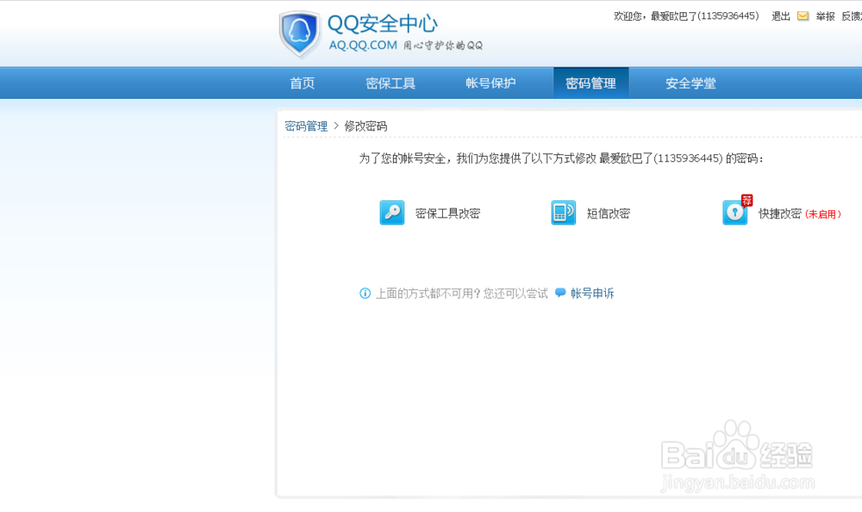Choose the 密保工具改密 option
The width and height of the screenshot is (862, 512).
click(447, 213)
